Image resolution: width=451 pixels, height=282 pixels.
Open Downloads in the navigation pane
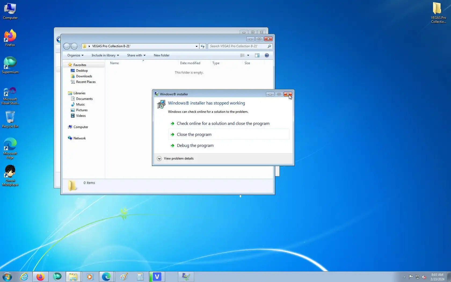84,76
